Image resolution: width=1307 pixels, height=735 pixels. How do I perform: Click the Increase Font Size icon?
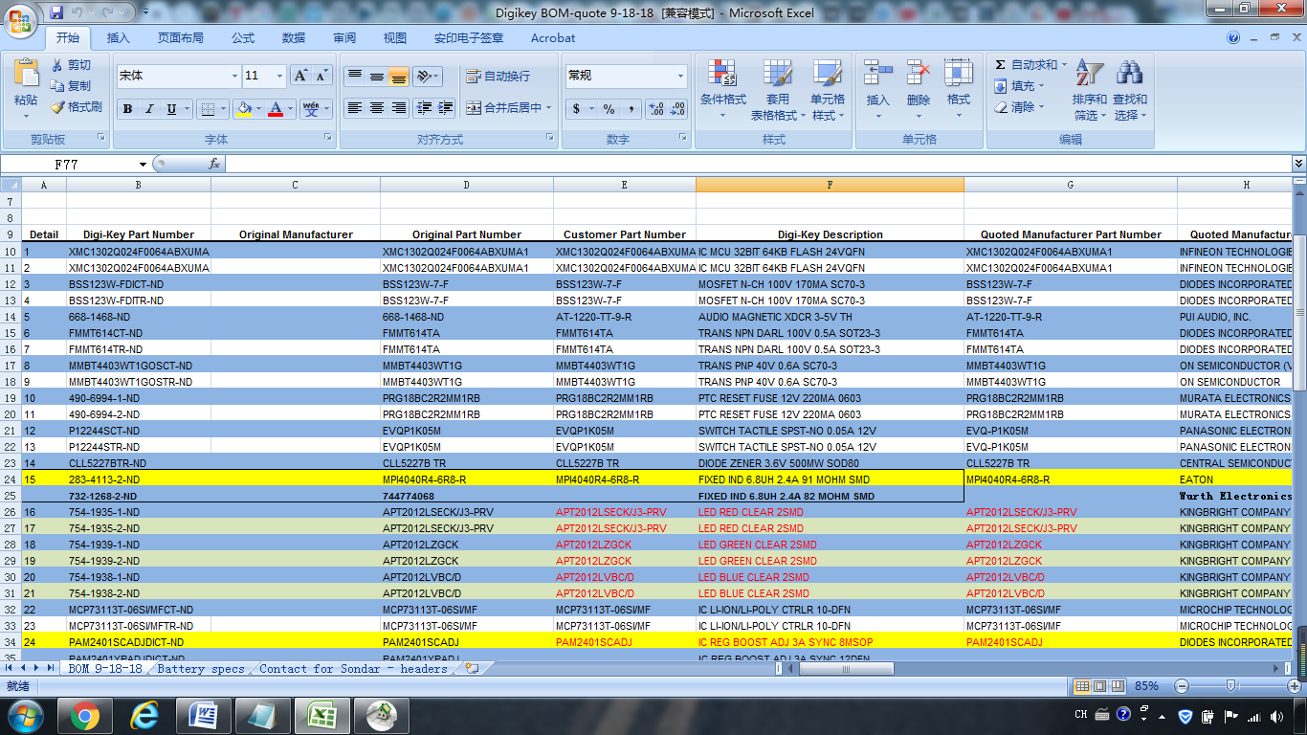300,76
